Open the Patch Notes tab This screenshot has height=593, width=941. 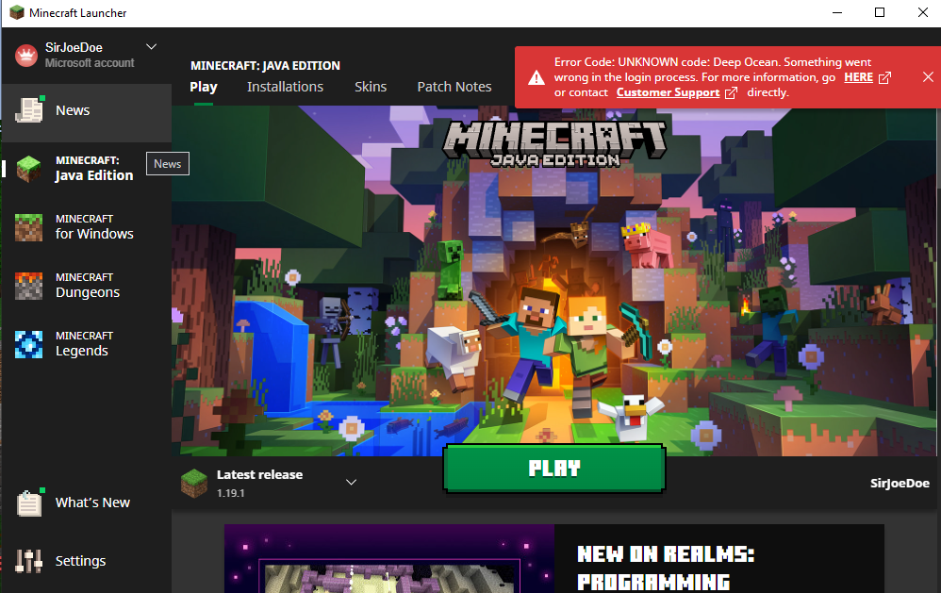(454, 87)
